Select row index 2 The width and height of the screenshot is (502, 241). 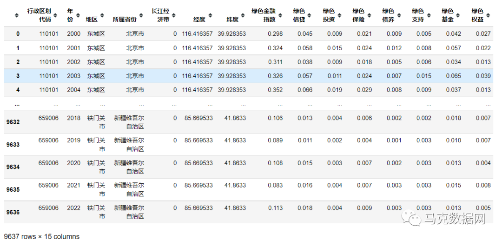18,62
